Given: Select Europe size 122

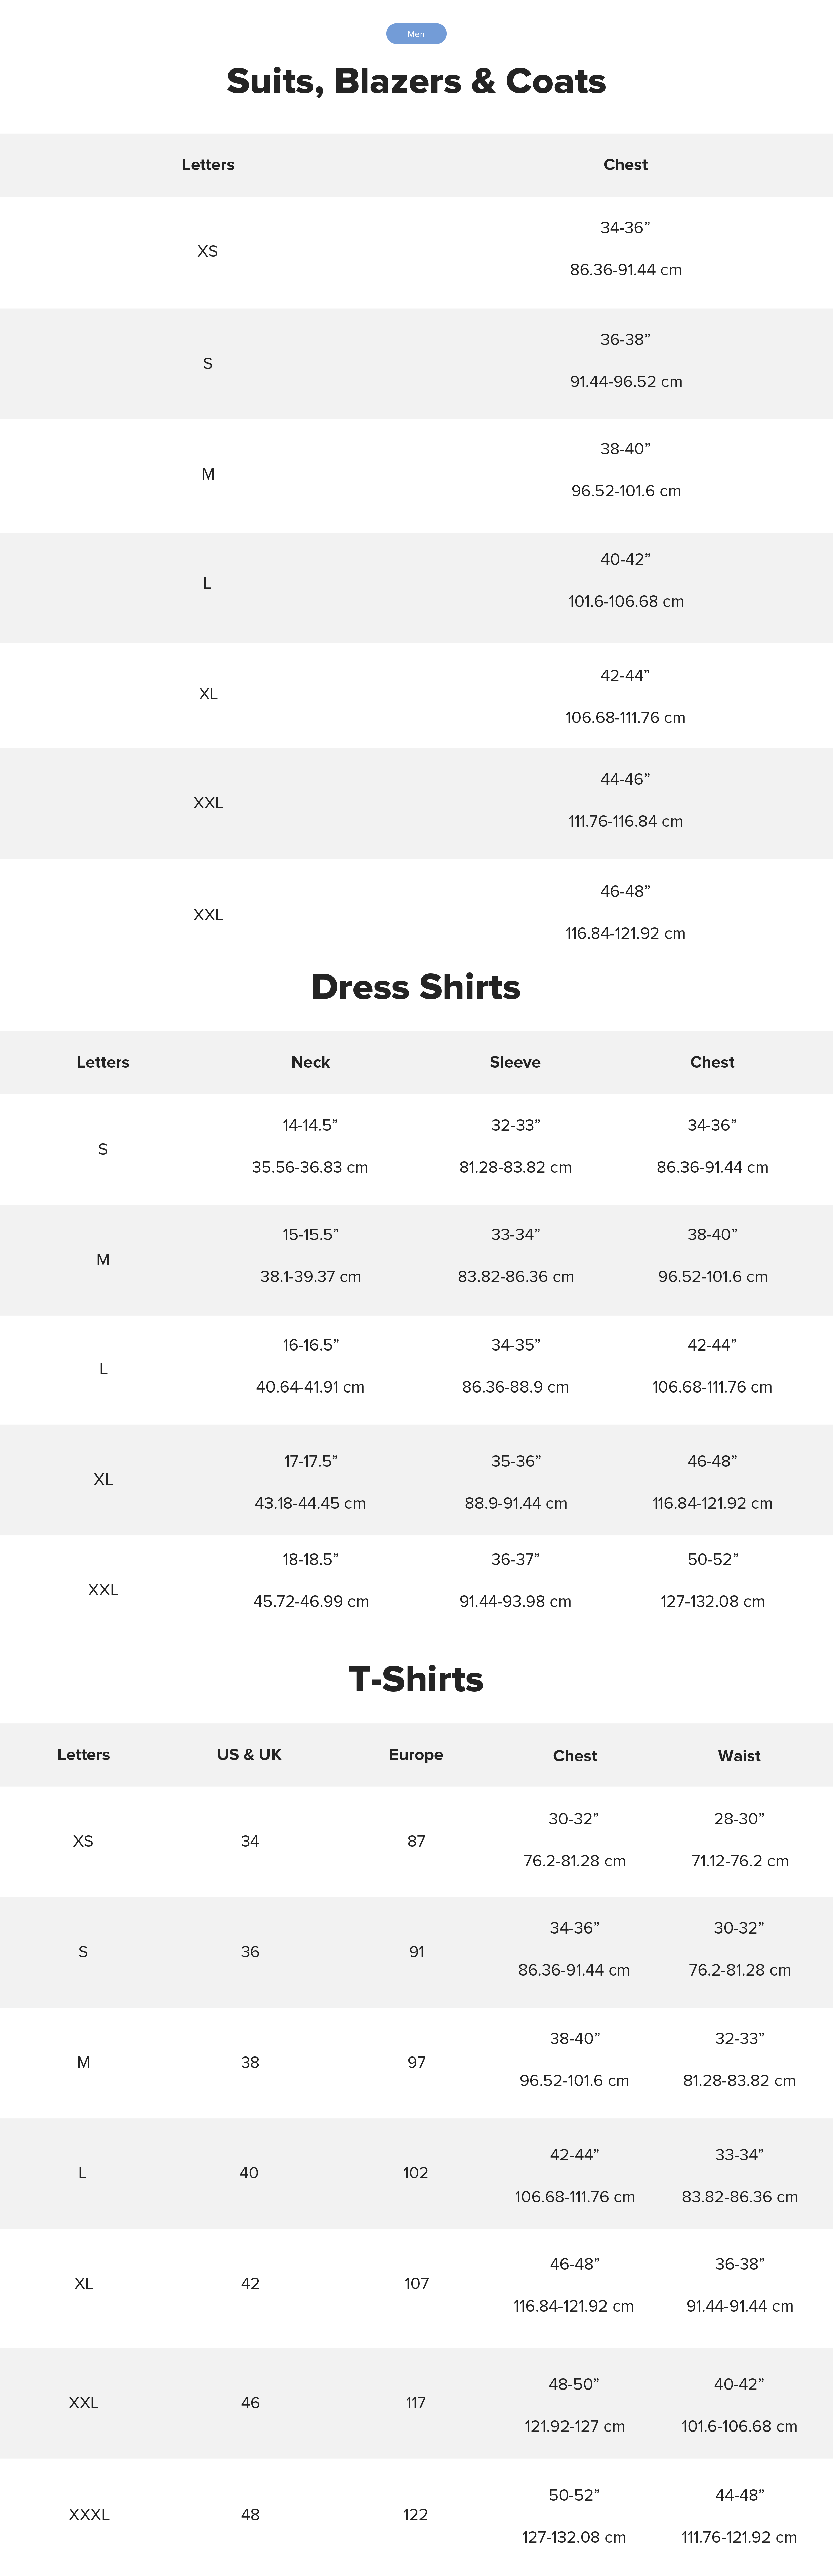Looking at the screenshot, I should pyautogui.click(x=416, y=2514).
